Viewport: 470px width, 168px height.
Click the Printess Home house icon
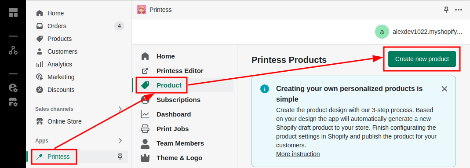[145, 56]
